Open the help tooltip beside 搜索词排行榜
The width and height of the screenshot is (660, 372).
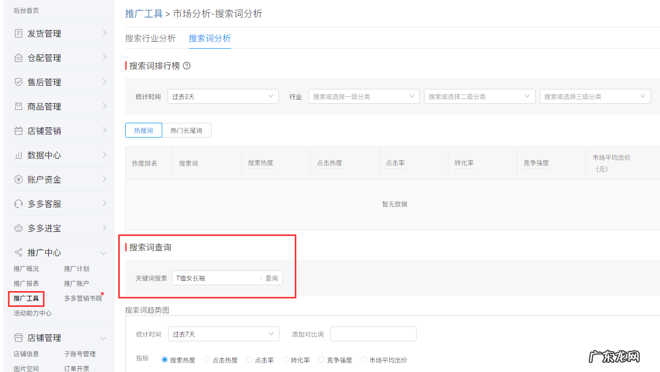(x=187, y=66)
